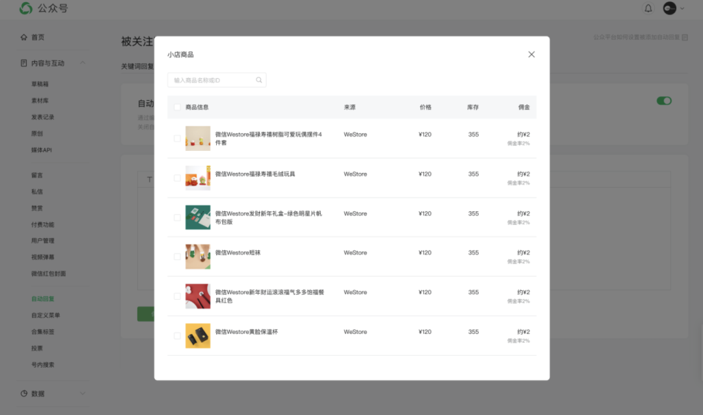Screen dimensions: 703x415
Task: Open 付费功能 in sidebar
Action: (x=42, y=224)
